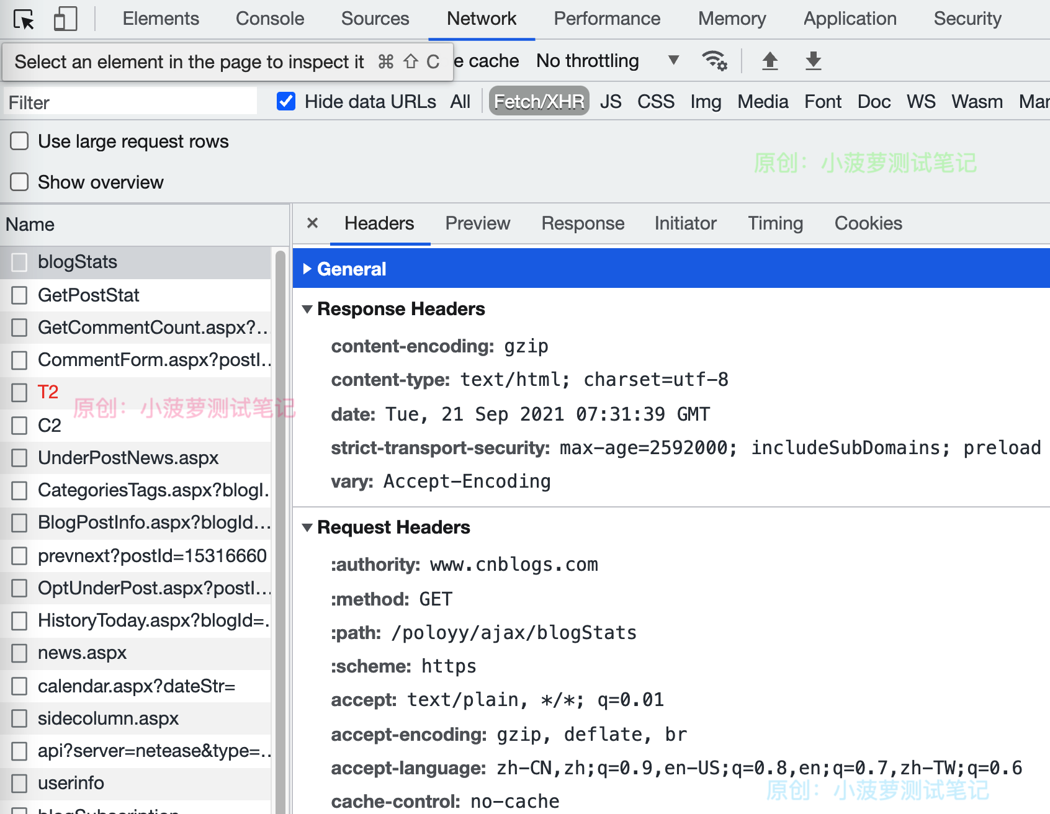
Task: Open the Performance tab
Action: [x=607, y=19]
